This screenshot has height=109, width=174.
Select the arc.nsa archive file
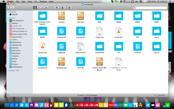click(x=61, y=16)
